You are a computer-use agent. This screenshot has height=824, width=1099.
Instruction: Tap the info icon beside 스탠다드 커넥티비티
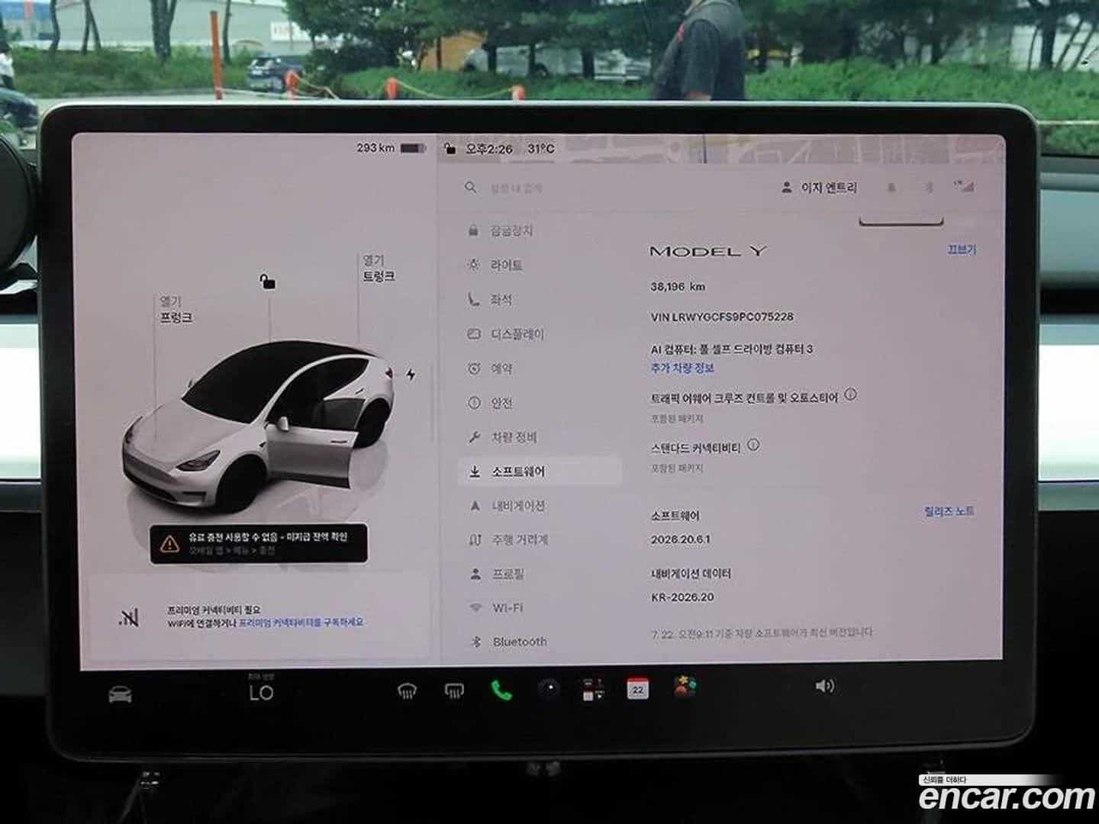pos(753,445)
